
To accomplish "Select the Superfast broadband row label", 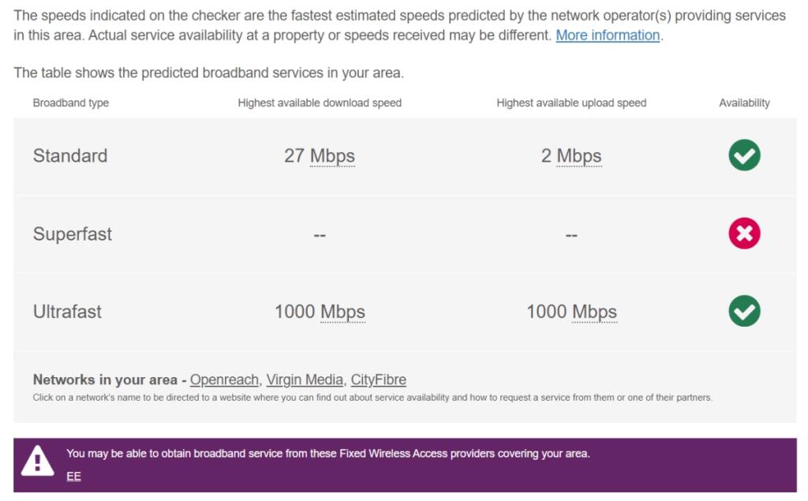I will (x=73, y=234).
